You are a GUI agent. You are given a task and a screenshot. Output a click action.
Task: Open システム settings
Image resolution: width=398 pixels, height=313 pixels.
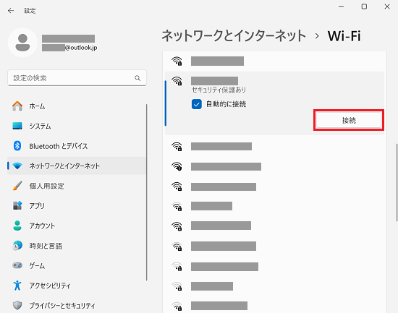tap(77, 126)
